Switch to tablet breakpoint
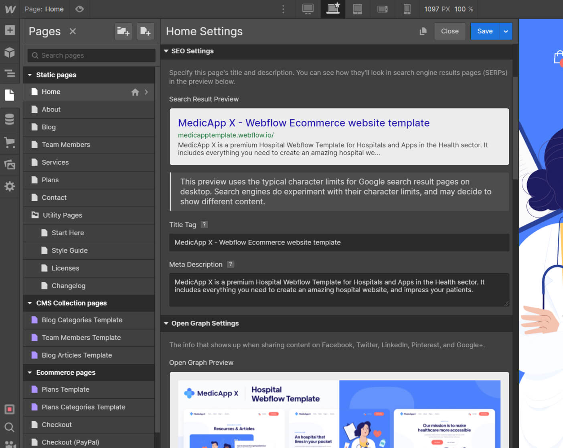 pos(357,9)
